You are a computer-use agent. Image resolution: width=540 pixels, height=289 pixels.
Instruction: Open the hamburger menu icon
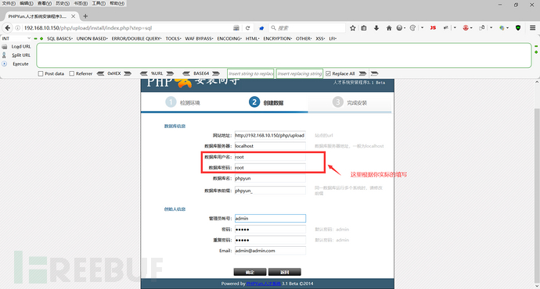pos(532,28)
